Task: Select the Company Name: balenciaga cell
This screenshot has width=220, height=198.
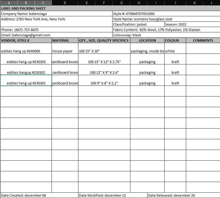Action: (57, 14)
